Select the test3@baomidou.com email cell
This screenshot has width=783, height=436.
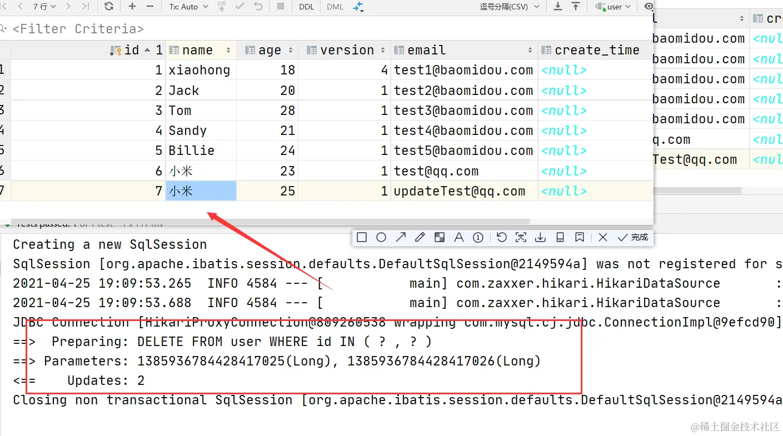point(465,111)
